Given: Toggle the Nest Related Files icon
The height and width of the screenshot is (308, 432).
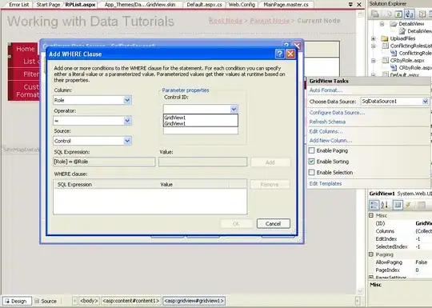Looking at the screenshot, I should [409, 14].
